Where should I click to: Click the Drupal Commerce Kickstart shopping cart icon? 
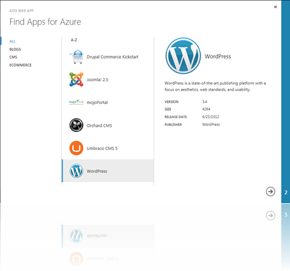[x=76, y=57]
